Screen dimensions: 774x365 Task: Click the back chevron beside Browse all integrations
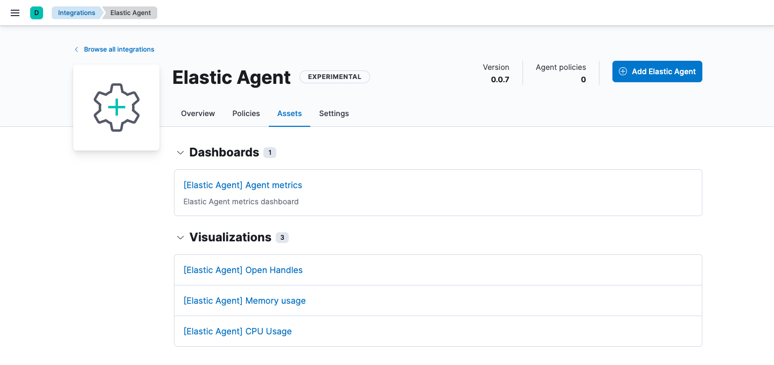pyautogui.click(x=76, y=49)
